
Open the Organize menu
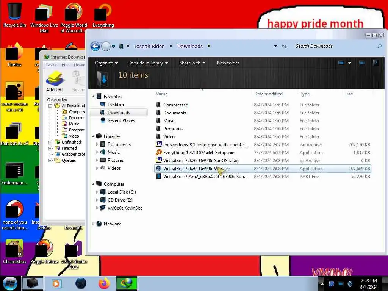point(106,63)
